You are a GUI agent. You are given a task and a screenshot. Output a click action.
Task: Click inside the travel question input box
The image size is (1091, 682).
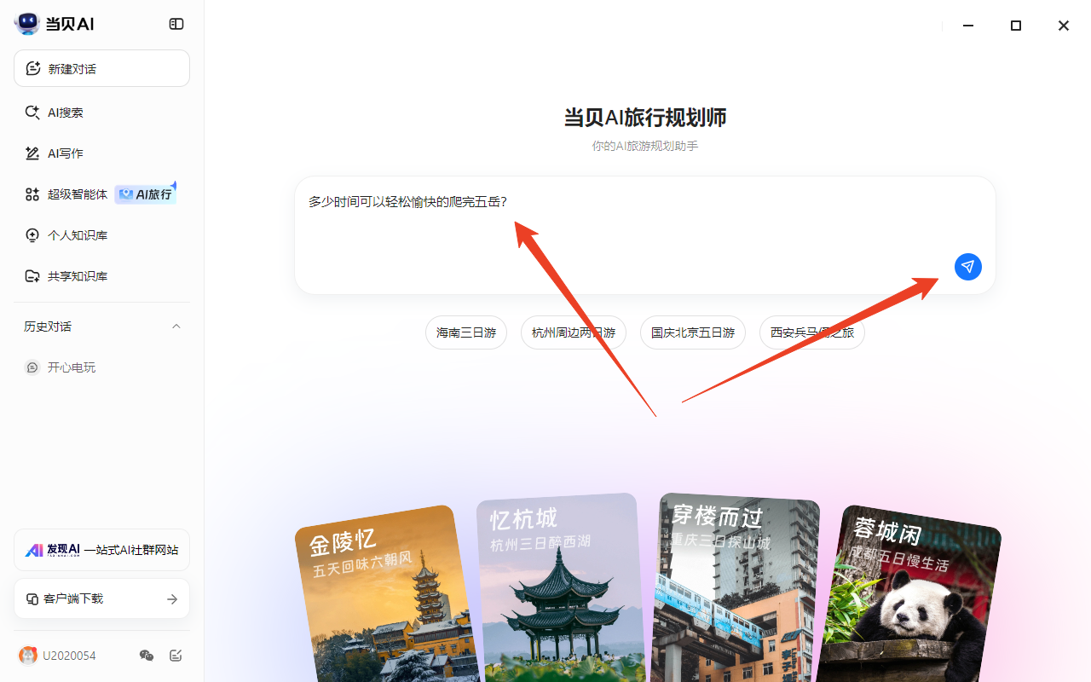click(x=645, y=235)
